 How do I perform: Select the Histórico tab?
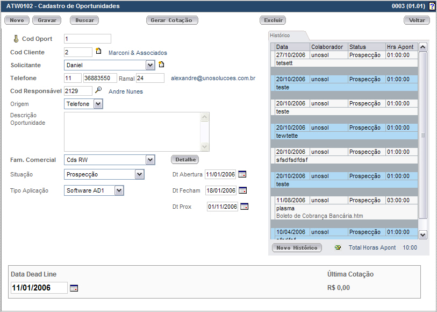(x=280, y=35)
